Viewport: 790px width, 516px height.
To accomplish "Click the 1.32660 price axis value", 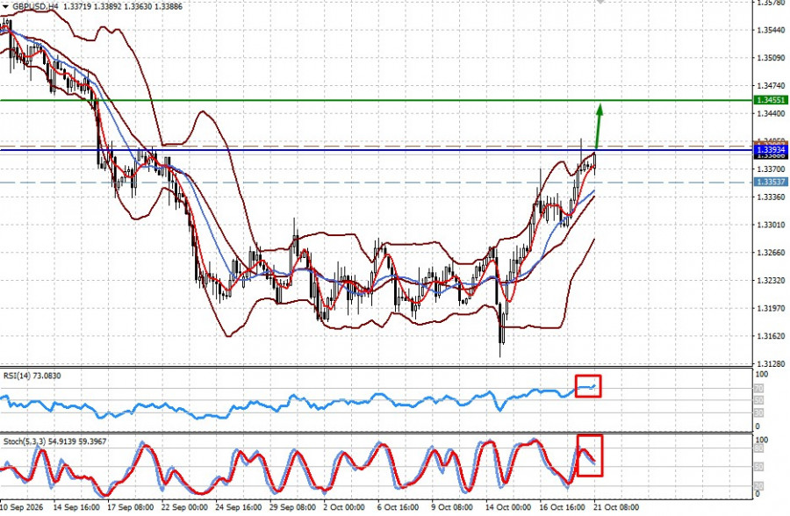I will coord(771,253).
